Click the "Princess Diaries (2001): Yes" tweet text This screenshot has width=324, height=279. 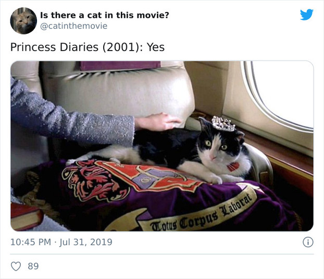point(88,47)
